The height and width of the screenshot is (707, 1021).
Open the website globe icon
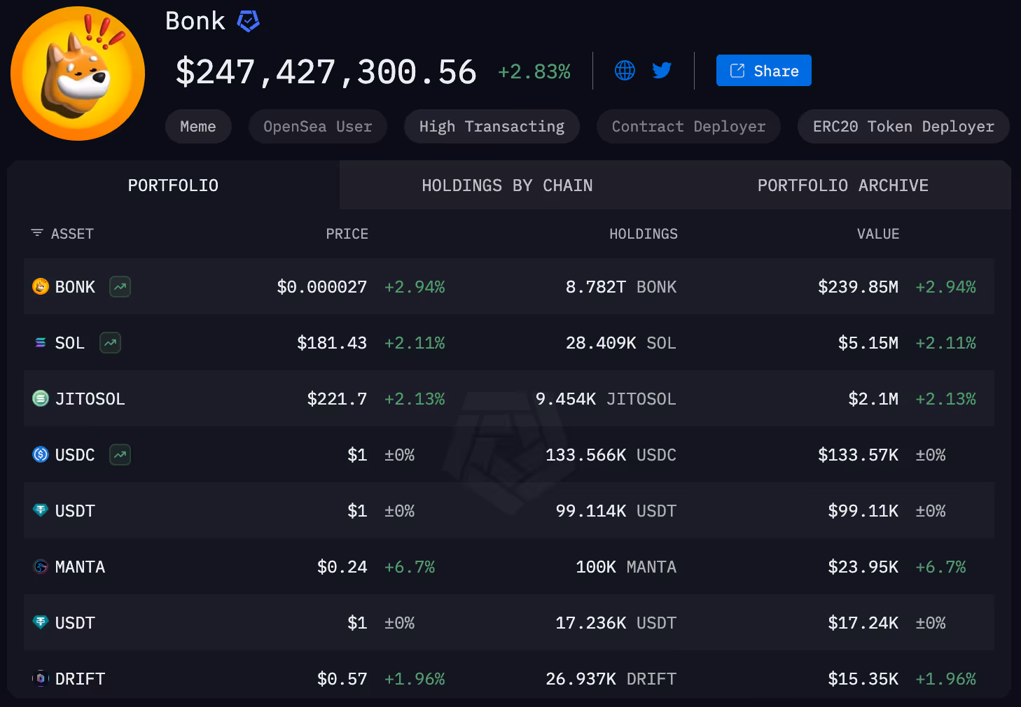click(625, 70)
